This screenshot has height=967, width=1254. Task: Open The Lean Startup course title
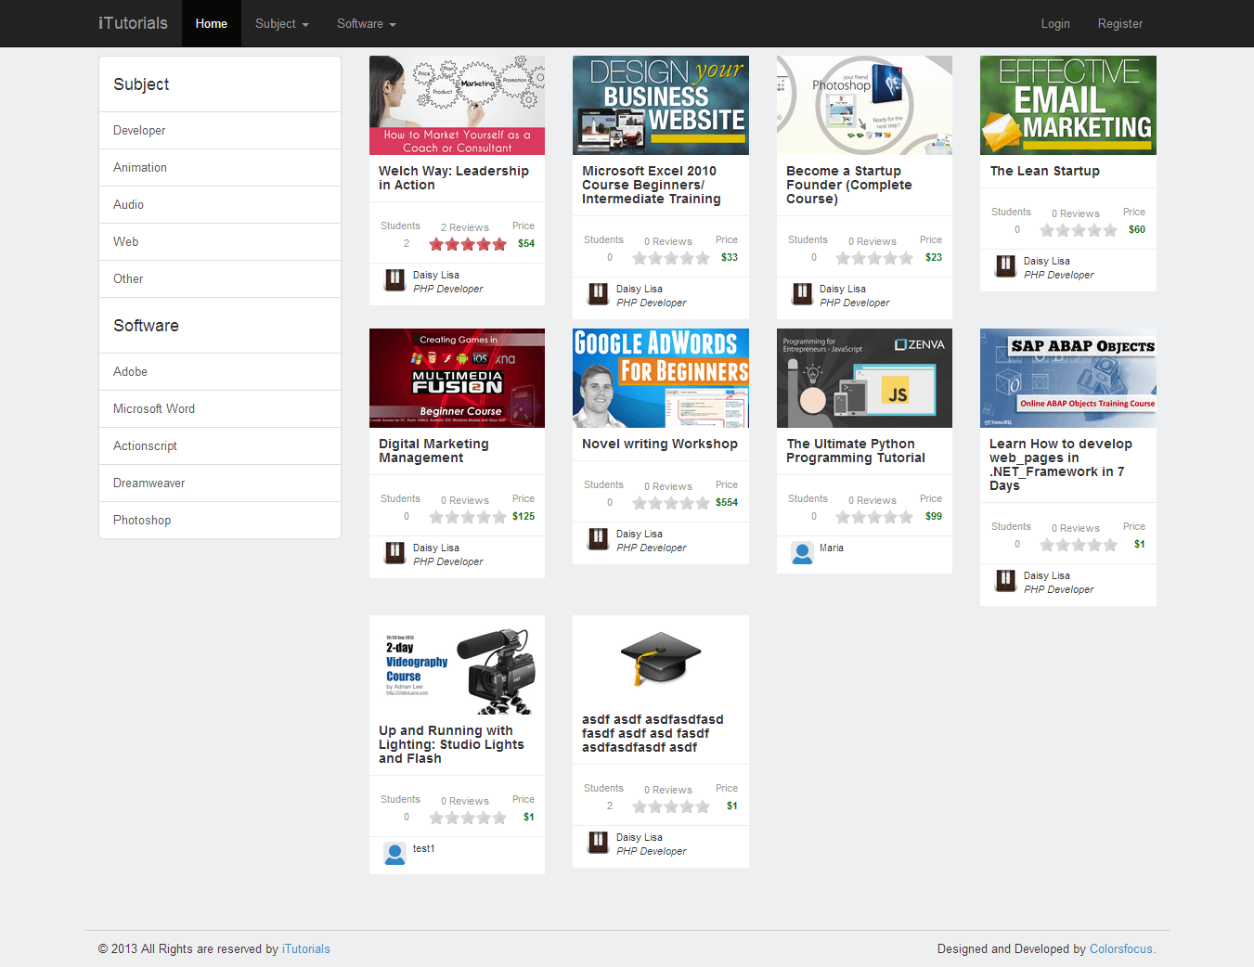[1045, 171]
